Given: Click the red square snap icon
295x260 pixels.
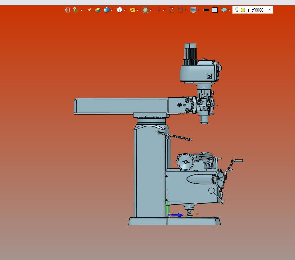Looking at the screenshot, I should click(171, 10).
